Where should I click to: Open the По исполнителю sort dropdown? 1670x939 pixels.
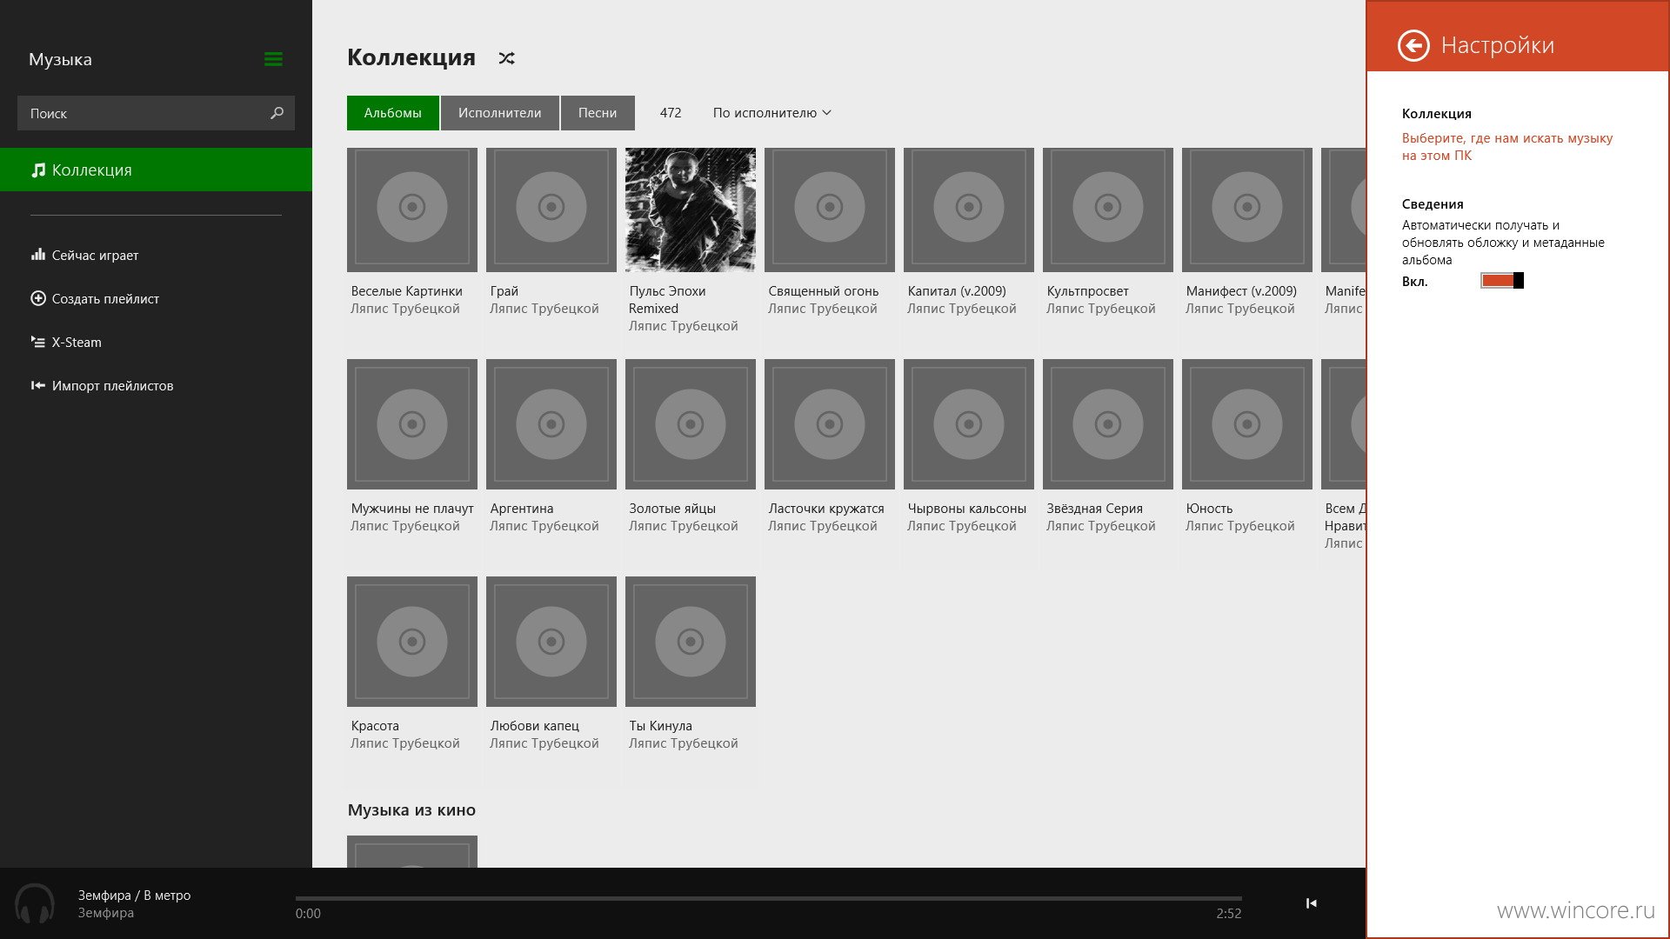772,113
